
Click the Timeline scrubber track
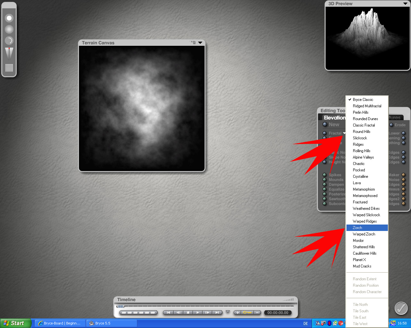tap(205, 307)
